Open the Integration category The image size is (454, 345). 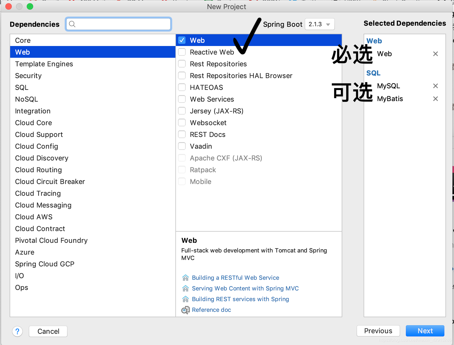coord(93,111)
